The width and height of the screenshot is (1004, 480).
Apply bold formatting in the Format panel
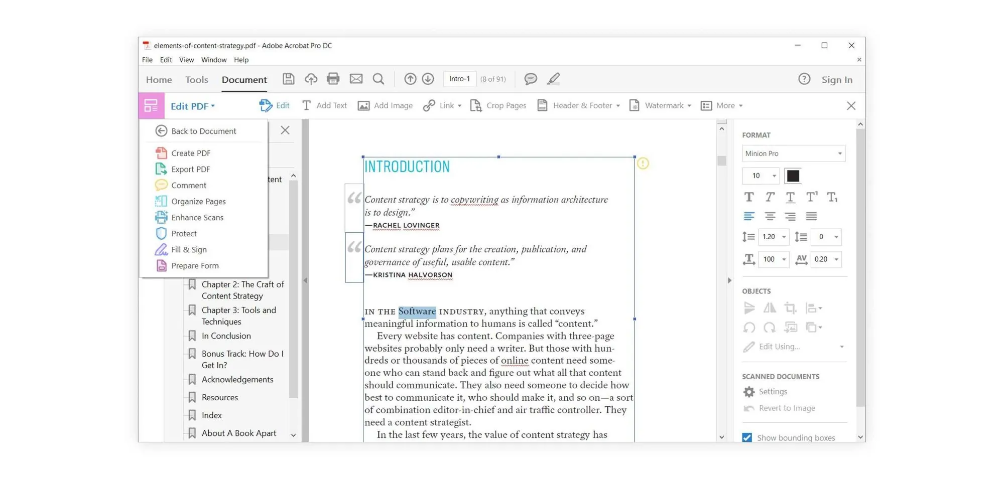[x=748, y=197]
